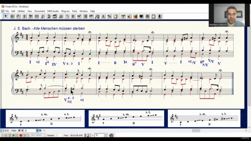Open the MIDI/Audio menu
This screenshot has width=251, height=141.
pyautogui.click(x=53, y=11)
